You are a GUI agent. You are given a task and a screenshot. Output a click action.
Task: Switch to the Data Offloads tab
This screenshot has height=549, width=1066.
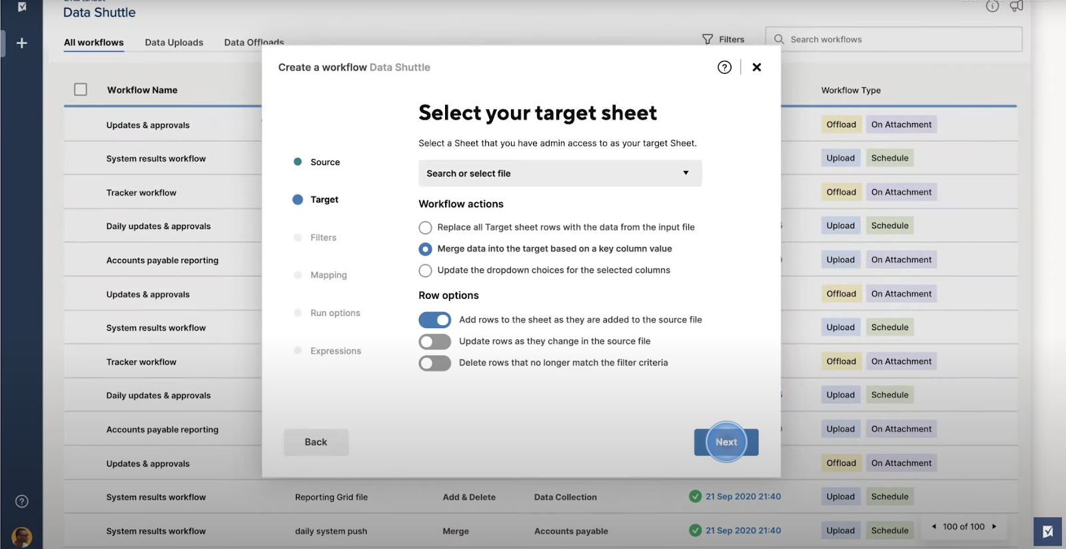coord(254,43)
